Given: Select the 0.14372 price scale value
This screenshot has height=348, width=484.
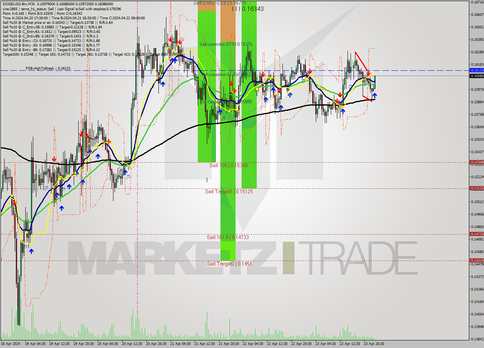Looking at the screenshot, I should pos(477,277).
